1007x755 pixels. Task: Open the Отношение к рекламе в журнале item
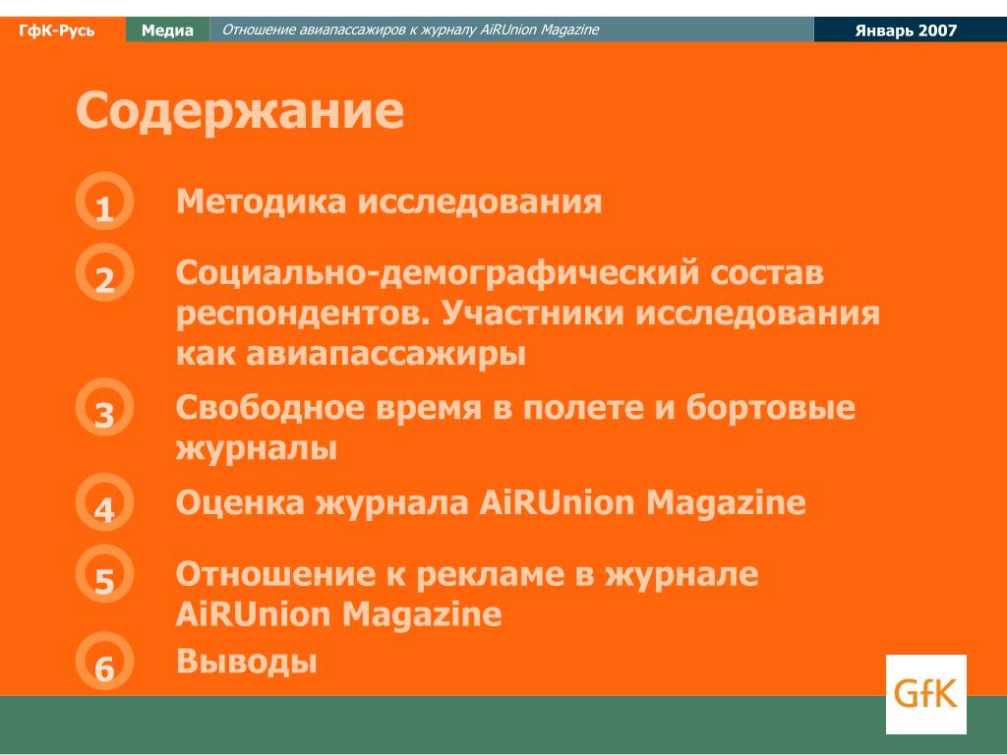pyautogui.click(x=467, y=594)
